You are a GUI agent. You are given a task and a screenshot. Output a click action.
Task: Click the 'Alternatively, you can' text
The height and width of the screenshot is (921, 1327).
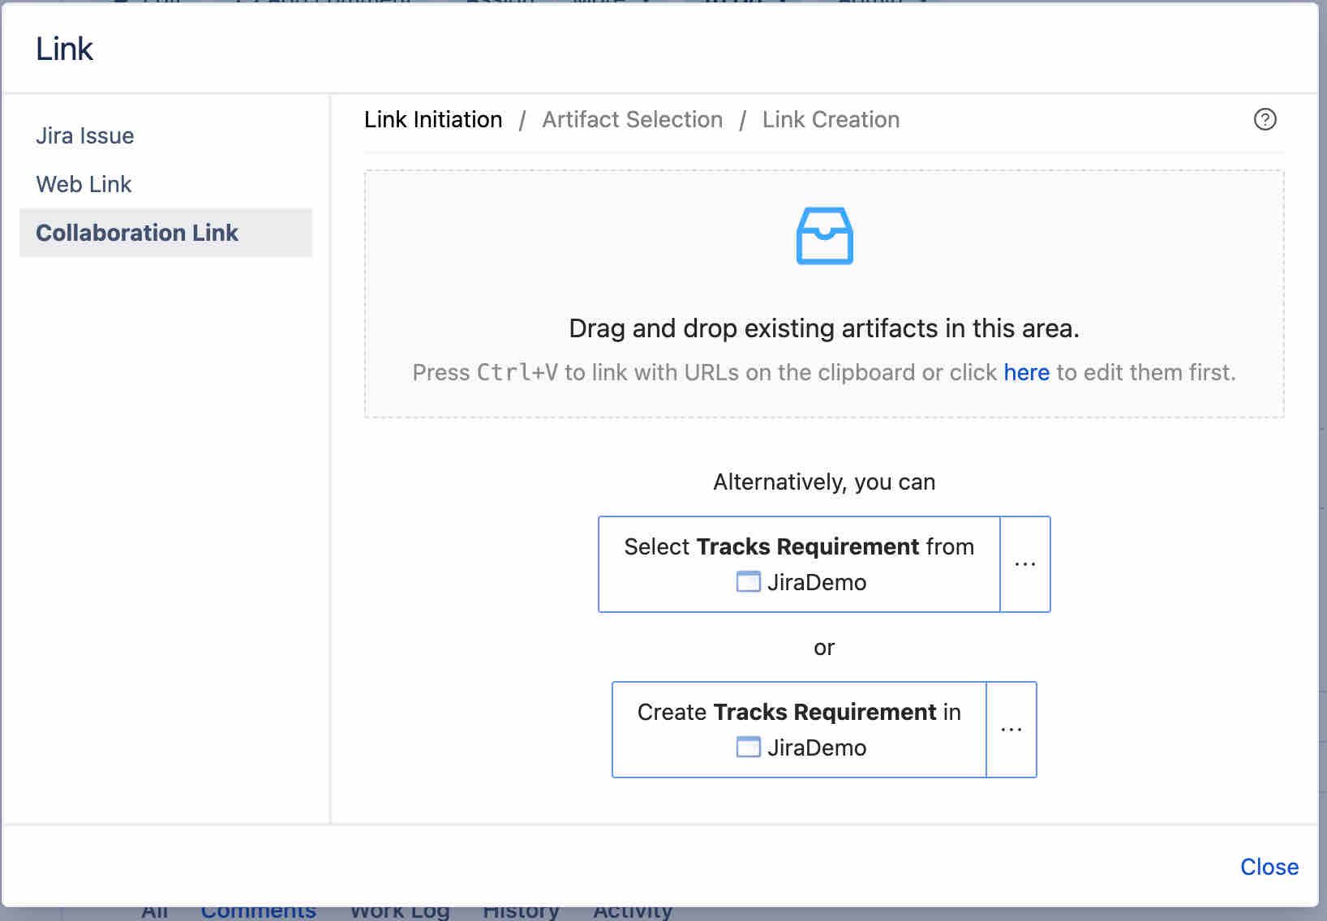tap(824, 482)
